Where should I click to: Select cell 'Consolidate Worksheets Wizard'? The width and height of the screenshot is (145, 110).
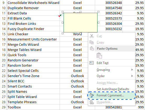point(33,3)
